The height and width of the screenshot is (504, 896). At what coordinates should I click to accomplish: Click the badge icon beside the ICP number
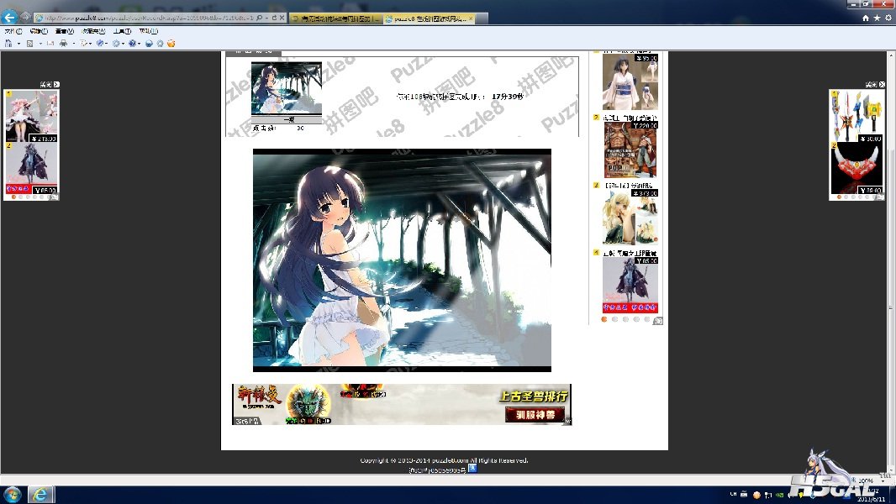coord(472,469)
